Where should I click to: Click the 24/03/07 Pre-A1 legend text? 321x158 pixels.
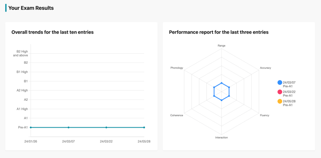pyautogui.click(x=289, y=85)
